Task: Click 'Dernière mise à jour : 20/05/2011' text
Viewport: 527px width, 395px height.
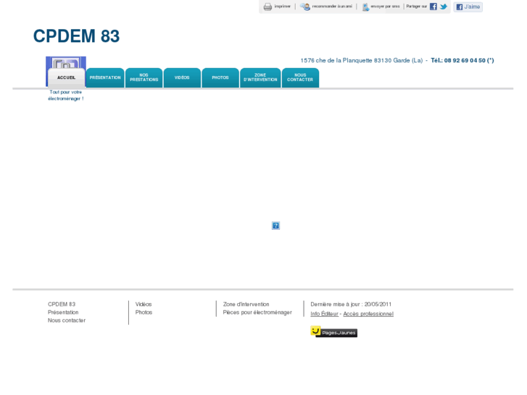Action: point(351,304)
